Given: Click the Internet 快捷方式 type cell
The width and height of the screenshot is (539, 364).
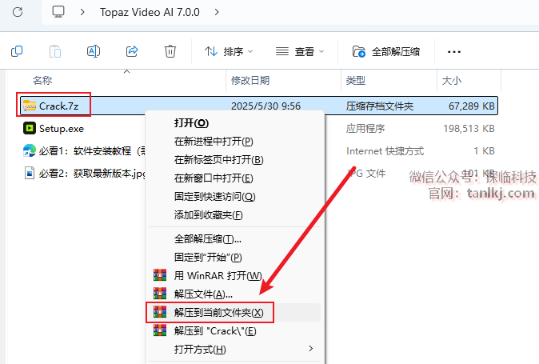Looking at the screenshot, I should point(385,151).
